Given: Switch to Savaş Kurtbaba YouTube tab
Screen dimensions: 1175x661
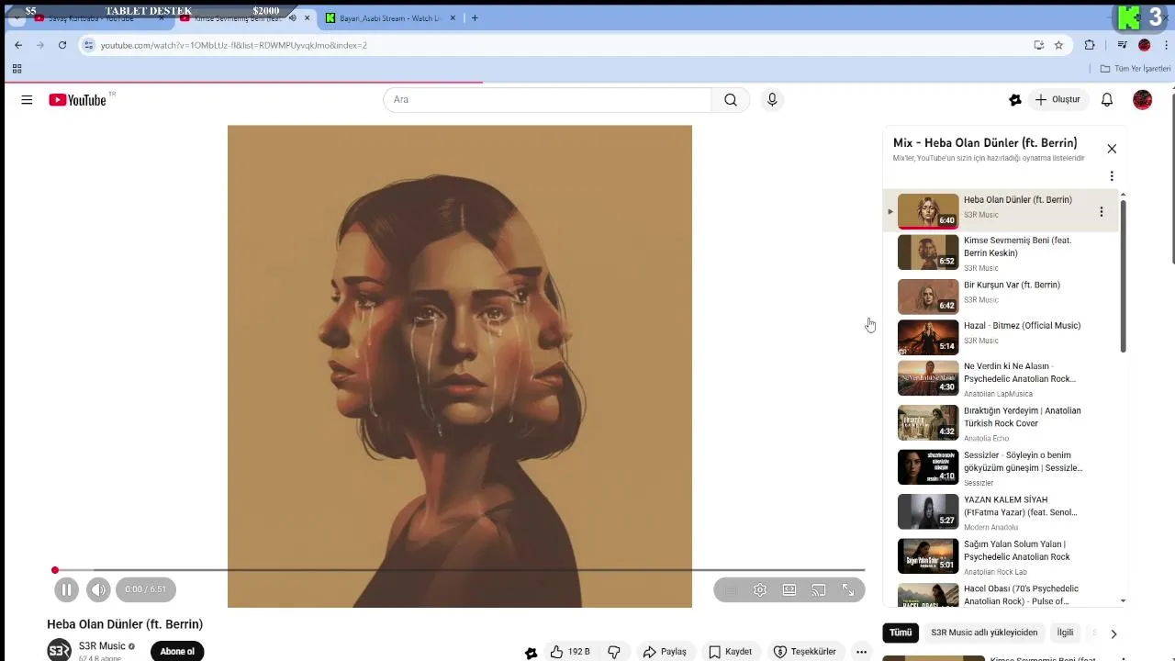Looking at the screenshot, I should [96, 18].
